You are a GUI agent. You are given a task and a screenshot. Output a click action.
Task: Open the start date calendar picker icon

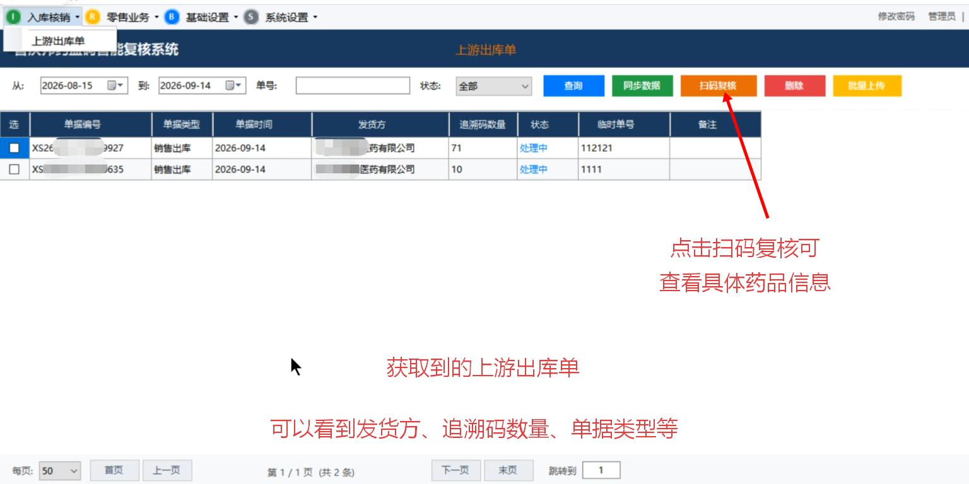pyautogui.click(x=115, y=85)
